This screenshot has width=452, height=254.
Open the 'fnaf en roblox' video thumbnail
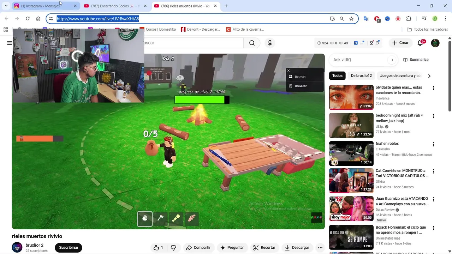click(351, 153)
